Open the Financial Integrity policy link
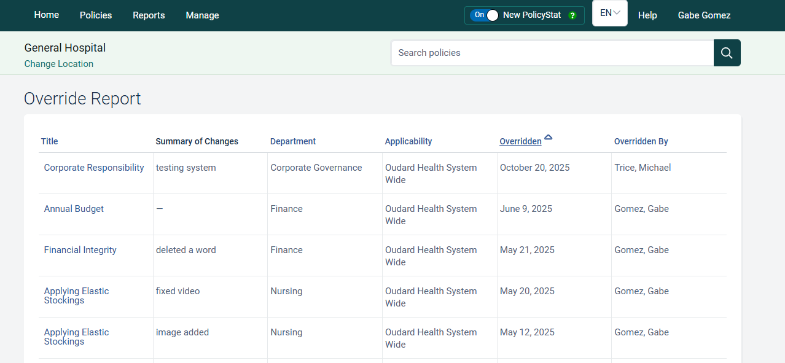 [x=80, y=250]
